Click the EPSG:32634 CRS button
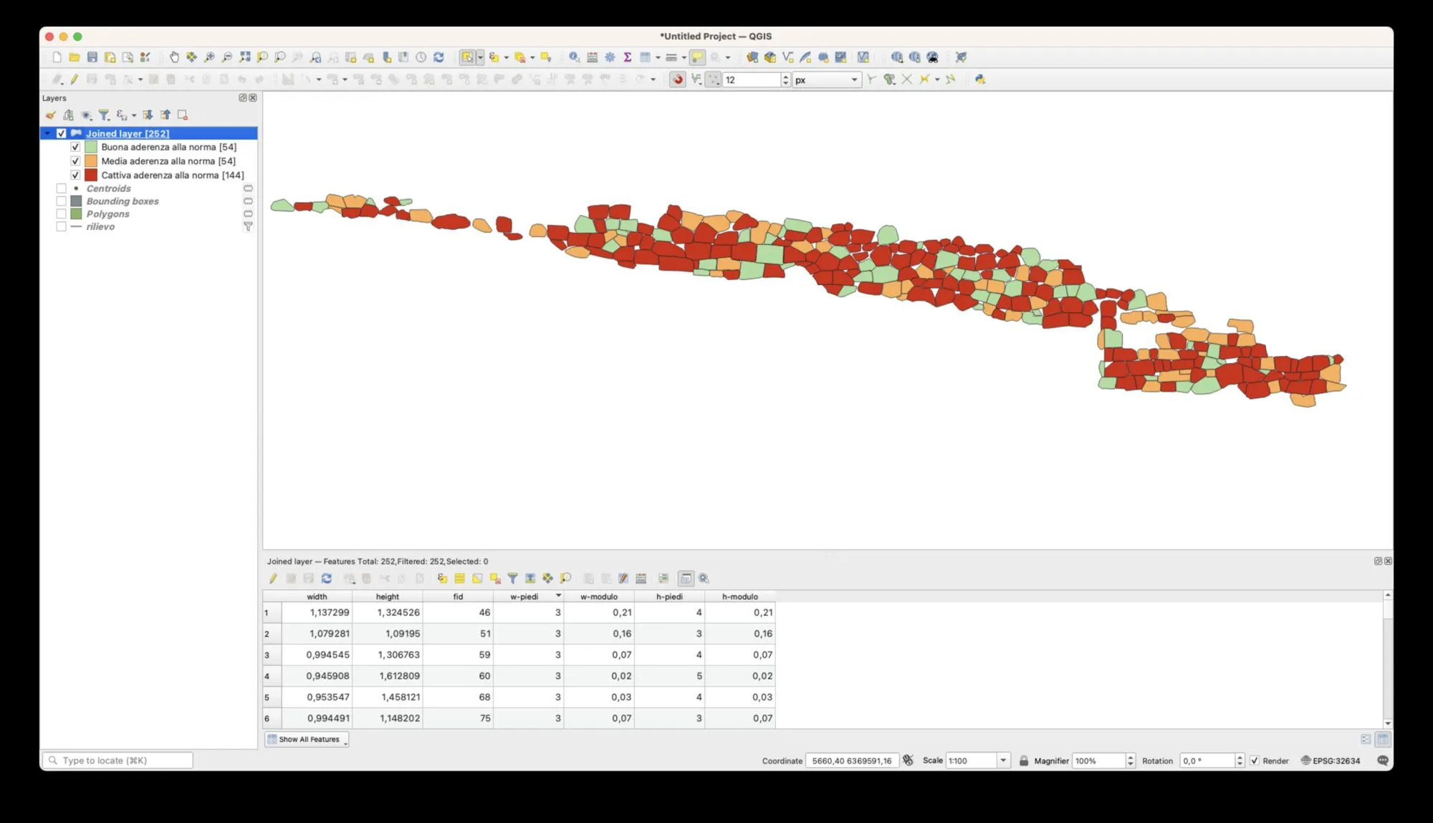 click(1331, 761)
